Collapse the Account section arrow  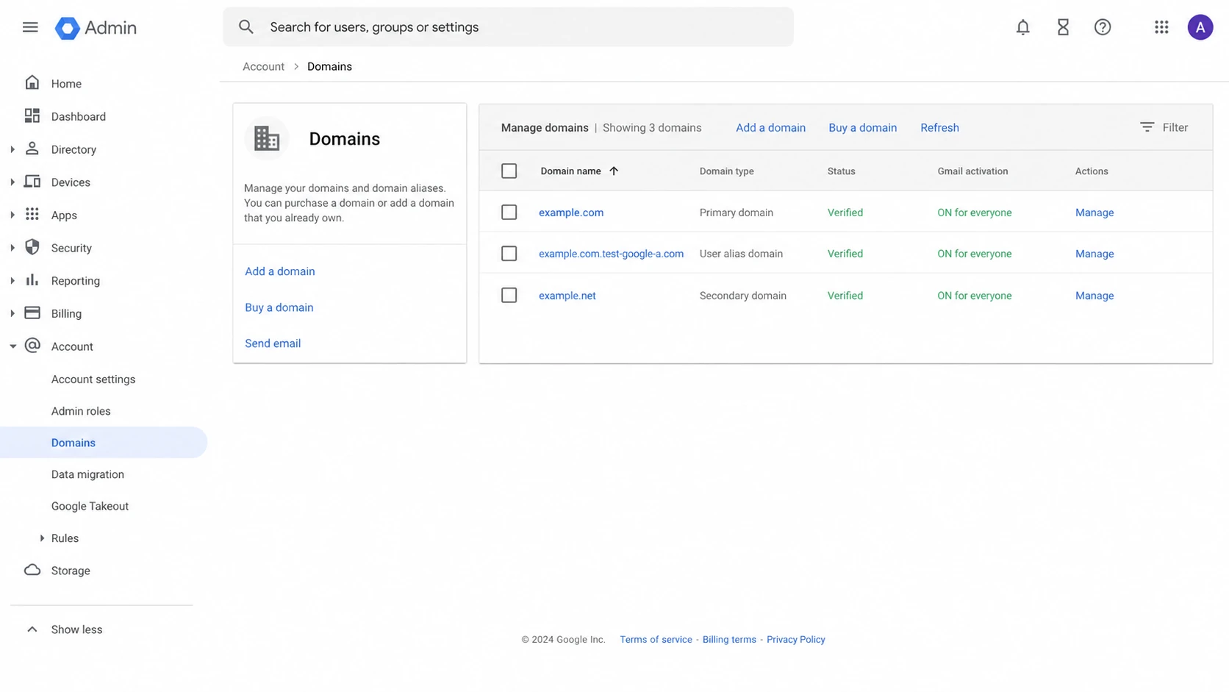point(12,346)
